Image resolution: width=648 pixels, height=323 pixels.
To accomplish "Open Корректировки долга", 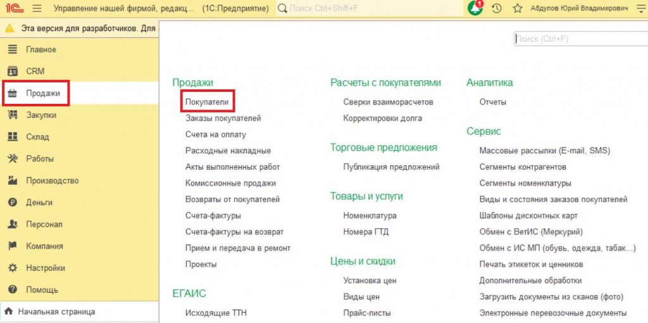I will click(383, 118).
